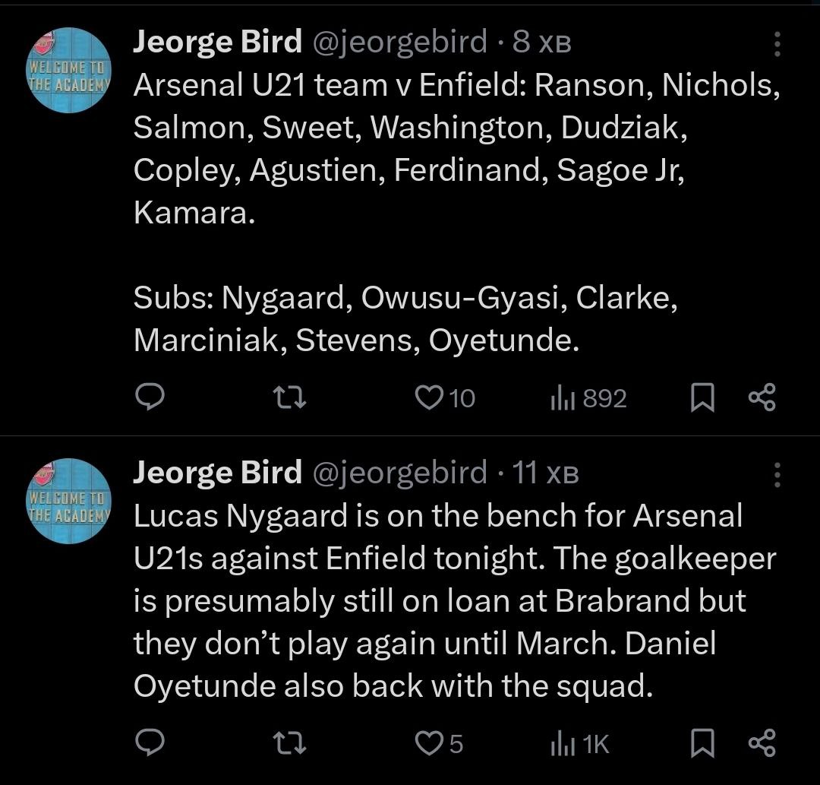Image resolution: width=820 pixels, height=785 pixels.
Task: Open the tweet posted 8 minutes ago timestamp
Action: (541, 43)
